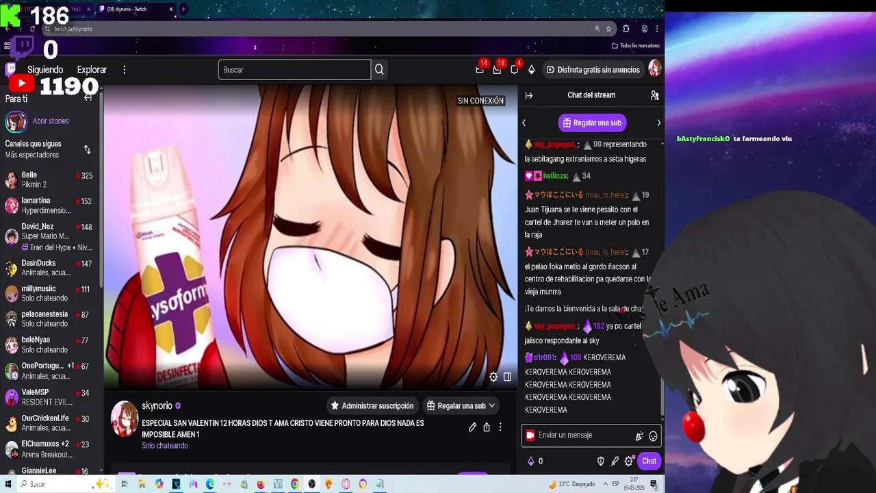Click Chrome three-dot menu button
876x493 pixels.
coord(657,29)
